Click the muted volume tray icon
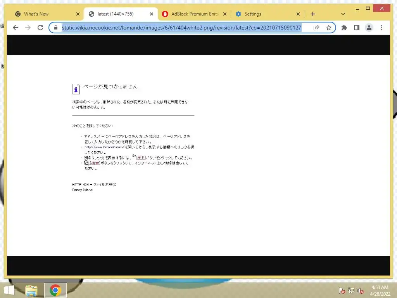Viewport: 397px width, 298px height. [x=361, y=290]
